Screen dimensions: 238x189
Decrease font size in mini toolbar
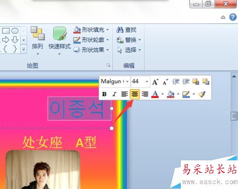pyautogui.click(x=166, y=82)
